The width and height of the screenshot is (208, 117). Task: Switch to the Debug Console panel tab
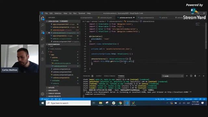[110, 76]
